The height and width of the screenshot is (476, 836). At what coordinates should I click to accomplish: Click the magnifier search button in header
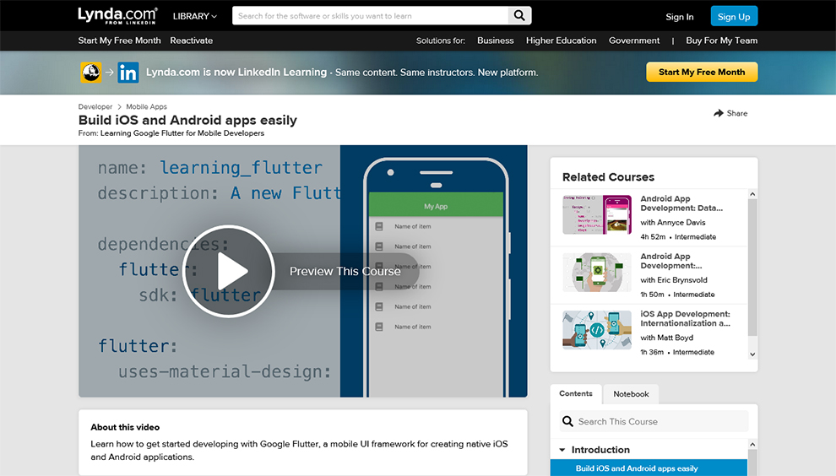pyautogui.click(x=519, y=15)
